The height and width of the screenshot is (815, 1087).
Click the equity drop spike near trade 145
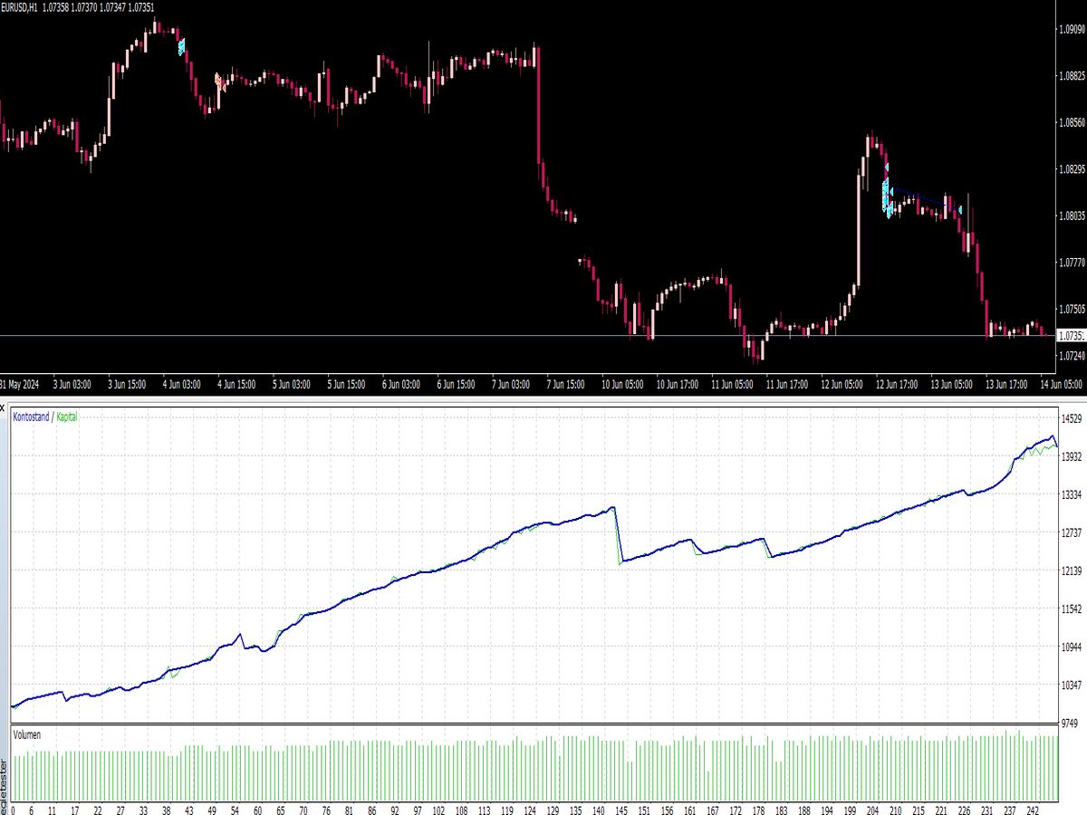pos(617,534)
